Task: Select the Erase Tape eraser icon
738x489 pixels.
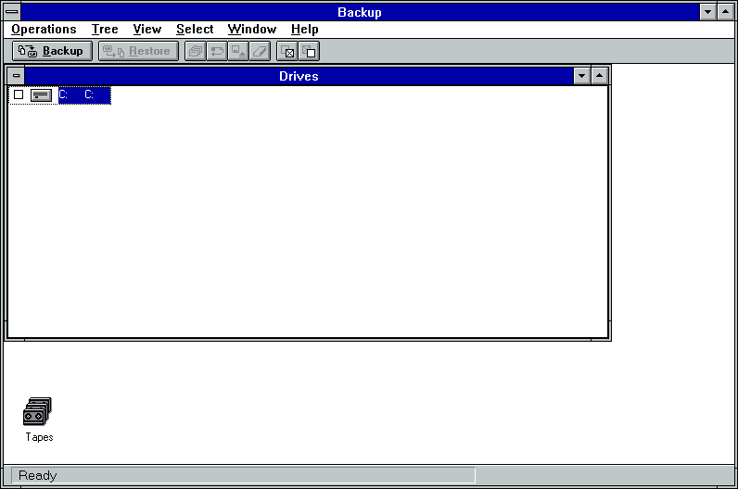Action: coord(260,51)
